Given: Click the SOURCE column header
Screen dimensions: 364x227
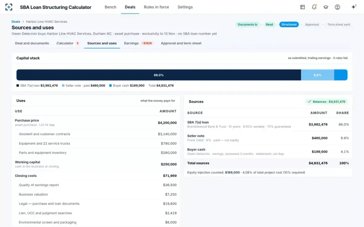Looking at the screenshot, I should click(195, 113).
